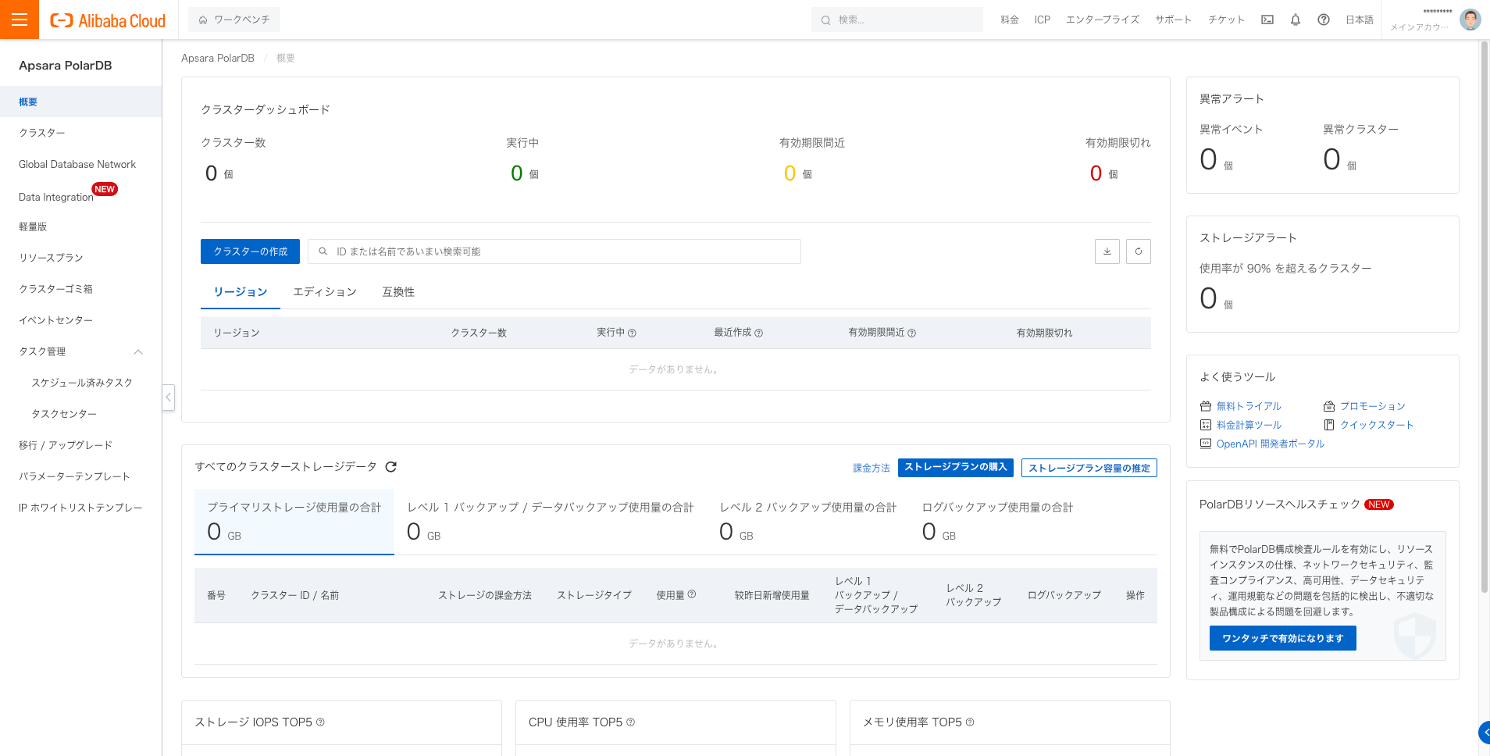Viewport: 1490px width, 756px height.
Task: Collapse the left sidebar panel
Action: pyautogui.click(x=168, y=398)
